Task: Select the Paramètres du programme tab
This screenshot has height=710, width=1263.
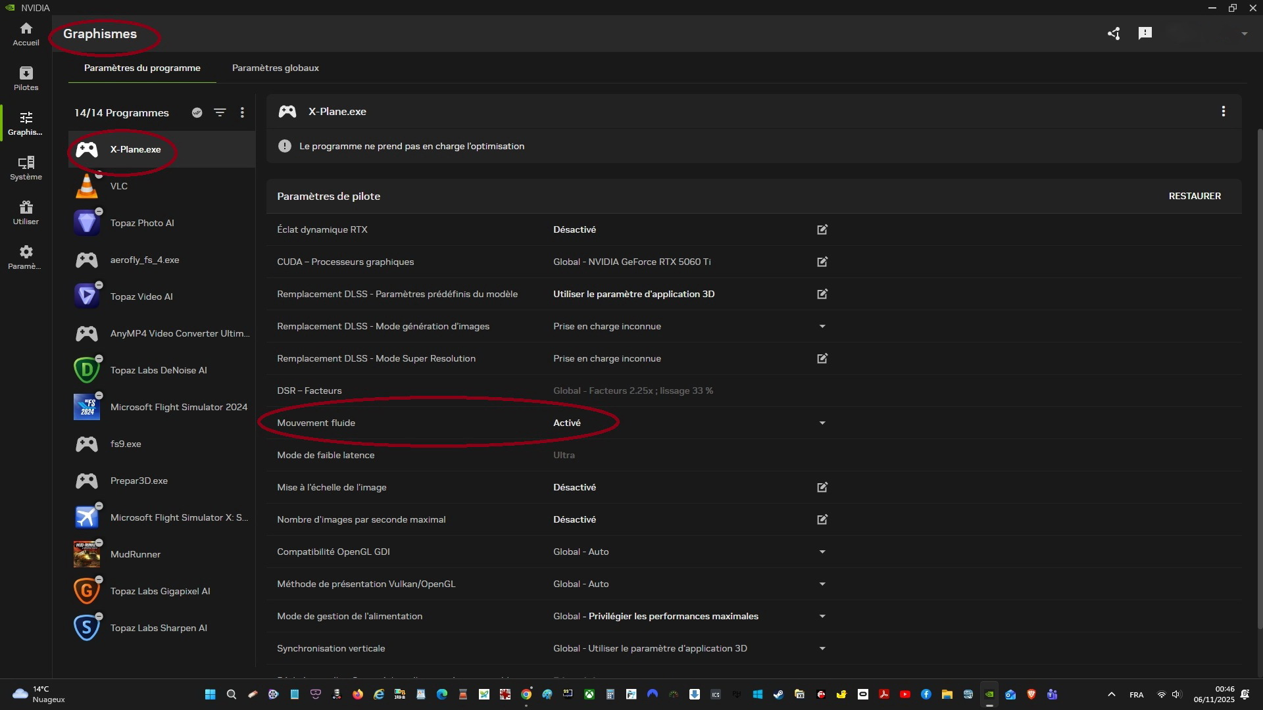Action: coord(142,68)
